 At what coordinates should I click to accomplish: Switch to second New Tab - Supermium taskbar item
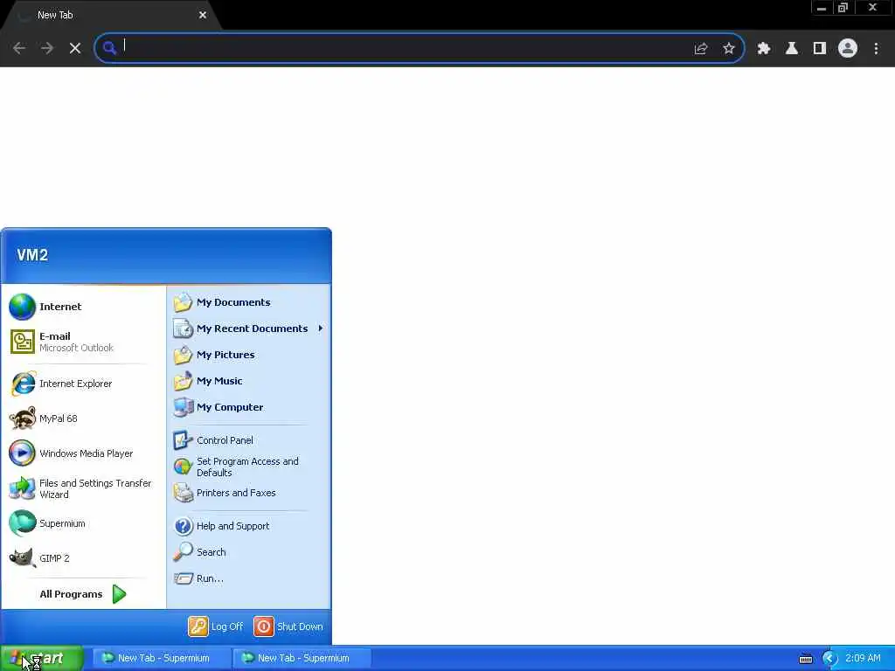[x=302, y=659]
